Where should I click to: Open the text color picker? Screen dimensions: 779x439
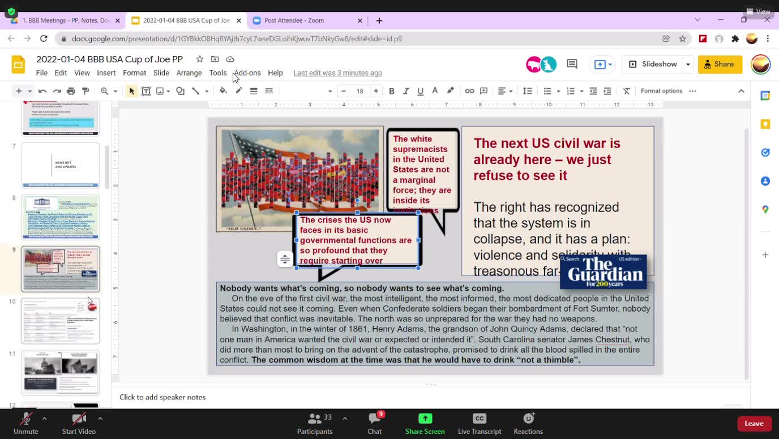pos(435,91)
